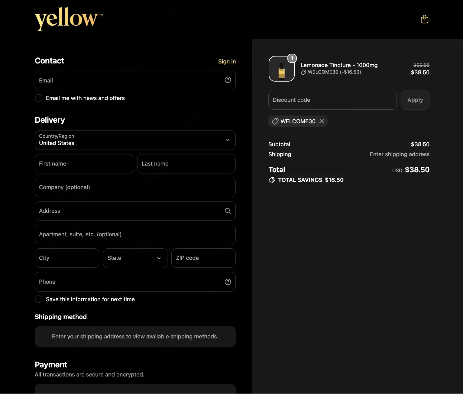The width and height of the screenshot is (463, 394).
Task: Focus the City field
Action: (x=67, y=258)
